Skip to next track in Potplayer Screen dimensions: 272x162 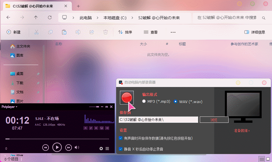pyautogui.click(x=68, y=147)
